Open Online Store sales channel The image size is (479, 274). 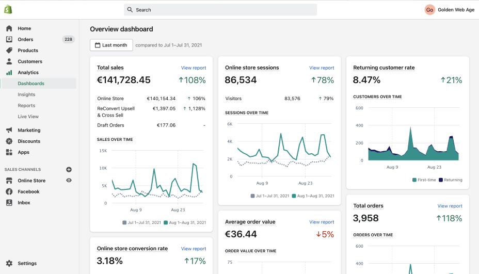tap(31, 181)
